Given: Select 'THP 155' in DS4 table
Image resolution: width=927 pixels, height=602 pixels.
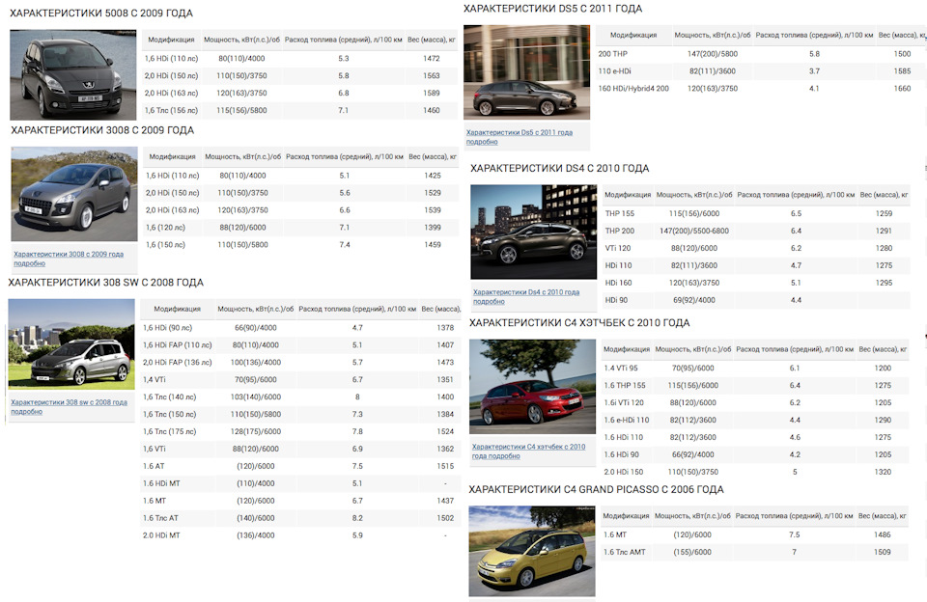Looking at the screenshot, I should pos(620,214).
